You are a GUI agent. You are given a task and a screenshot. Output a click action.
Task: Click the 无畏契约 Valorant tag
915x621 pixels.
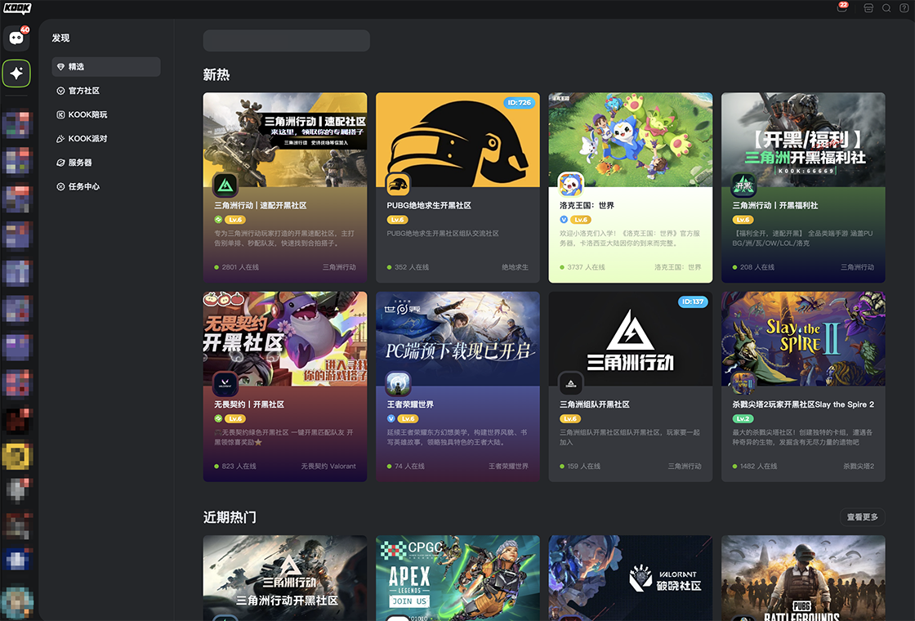328,467
